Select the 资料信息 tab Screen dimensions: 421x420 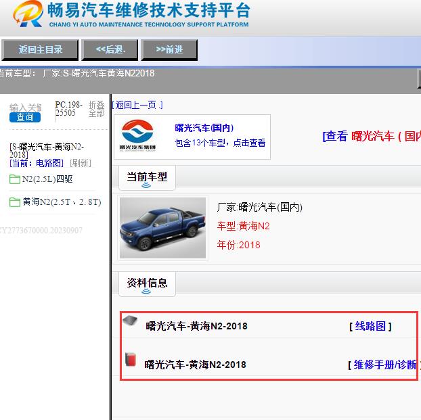(147, 283)
